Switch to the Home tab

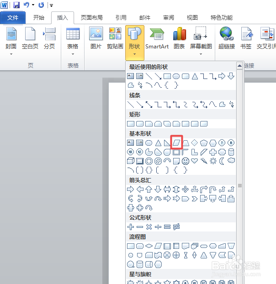39,17
